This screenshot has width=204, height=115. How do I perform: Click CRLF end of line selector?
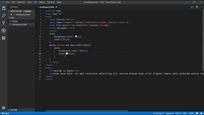pyautogui.click(x=185, y=113)
